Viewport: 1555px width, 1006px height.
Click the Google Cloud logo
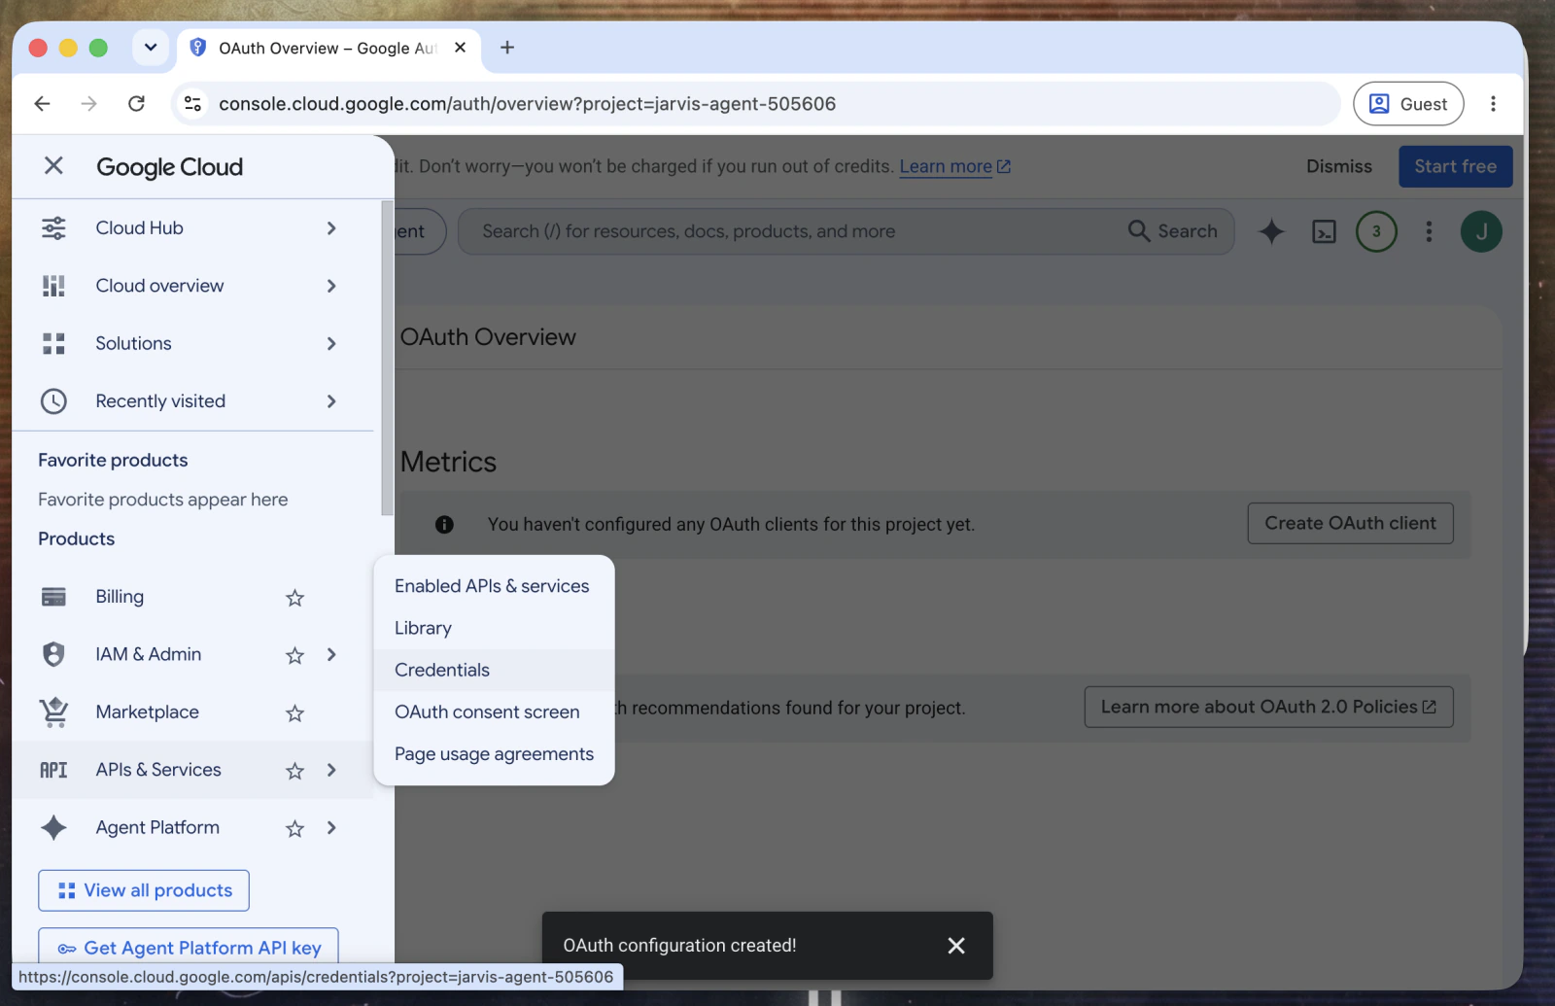tap(169, 167)
